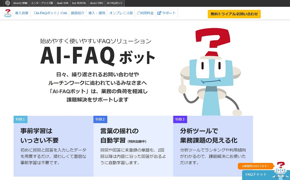Select the オンプレミス版 navigation link

(121, 13)
